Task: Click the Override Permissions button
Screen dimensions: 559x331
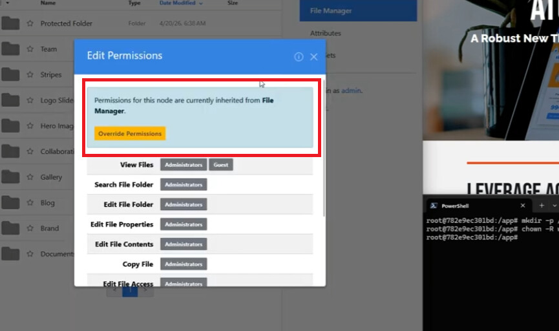Action: tap(130, 133)
